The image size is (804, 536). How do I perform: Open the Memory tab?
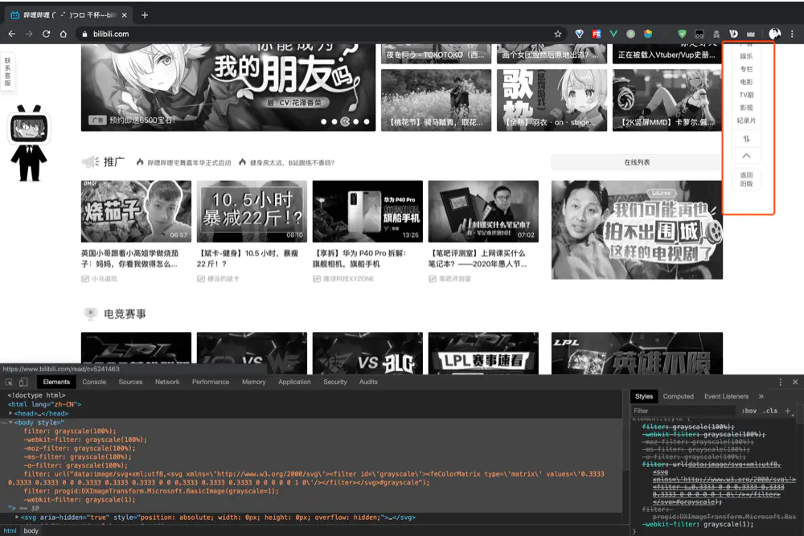254,382
